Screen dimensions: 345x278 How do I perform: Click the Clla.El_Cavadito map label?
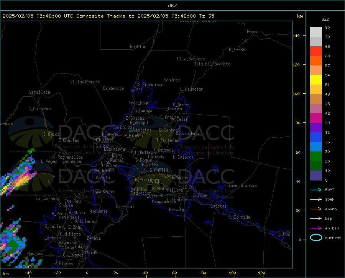click(x=212, y=64)
